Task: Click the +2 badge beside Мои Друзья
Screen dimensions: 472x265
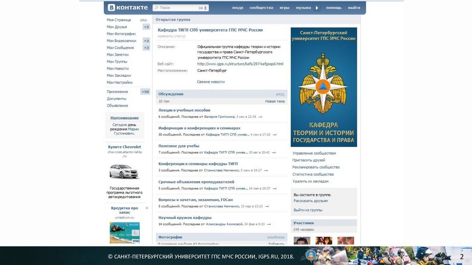Action: (x=146, y=27)
